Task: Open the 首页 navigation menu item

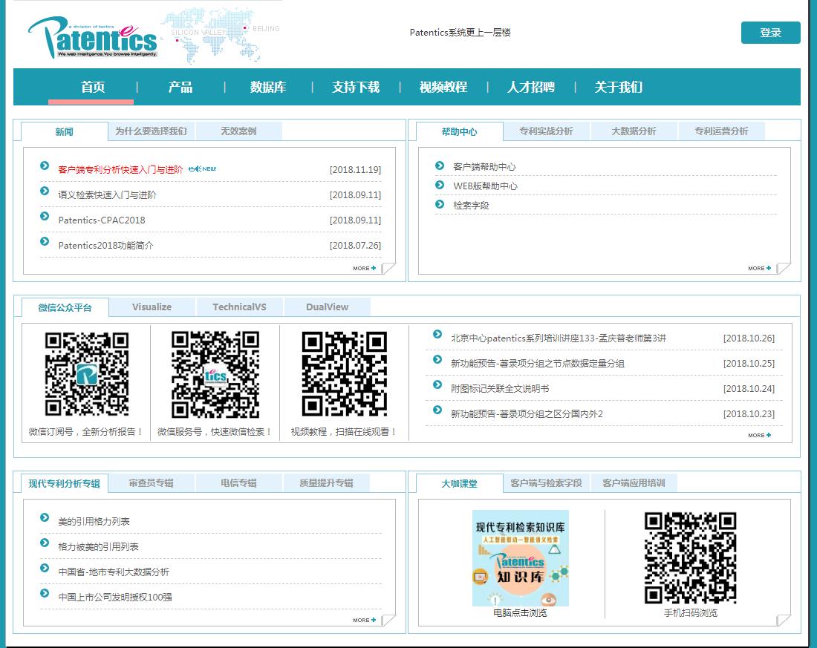Action: [x=93, y=87]
